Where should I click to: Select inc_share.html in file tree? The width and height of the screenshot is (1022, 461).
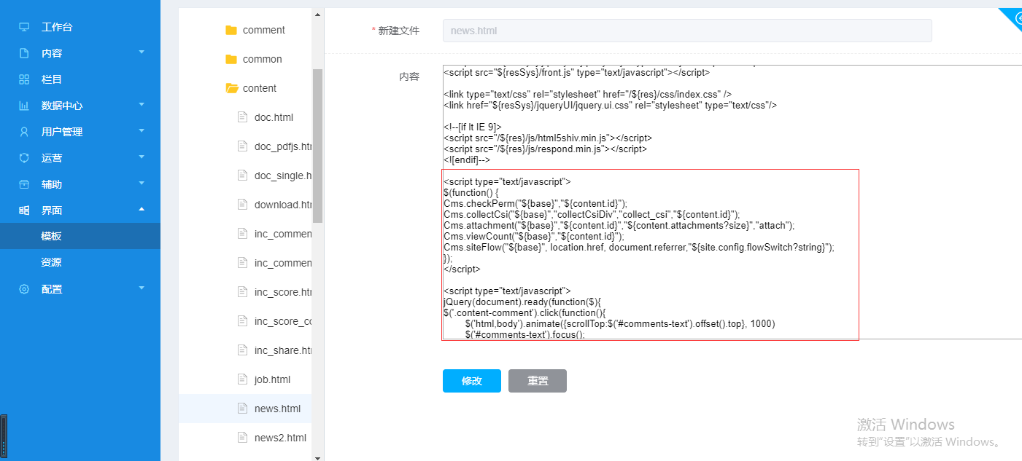(283, 350)
